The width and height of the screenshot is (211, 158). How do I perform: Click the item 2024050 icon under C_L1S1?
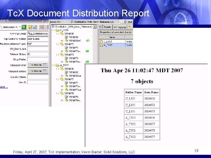coord(62,34)
